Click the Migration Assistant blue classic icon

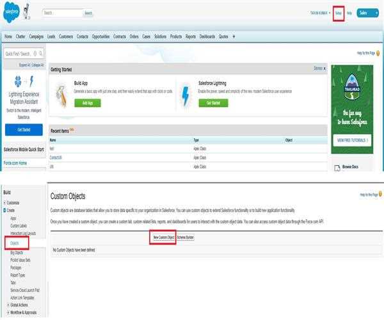[x=18, y=81]
